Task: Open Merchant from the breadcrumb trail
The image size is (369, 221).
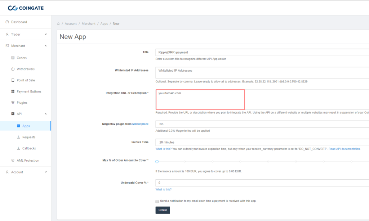Action: pos(88,23)
